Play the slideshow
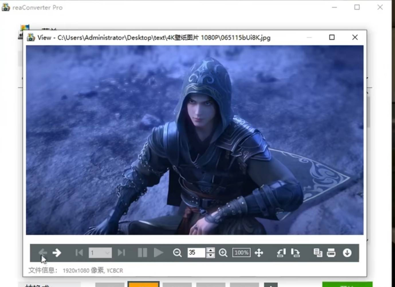 158,253
